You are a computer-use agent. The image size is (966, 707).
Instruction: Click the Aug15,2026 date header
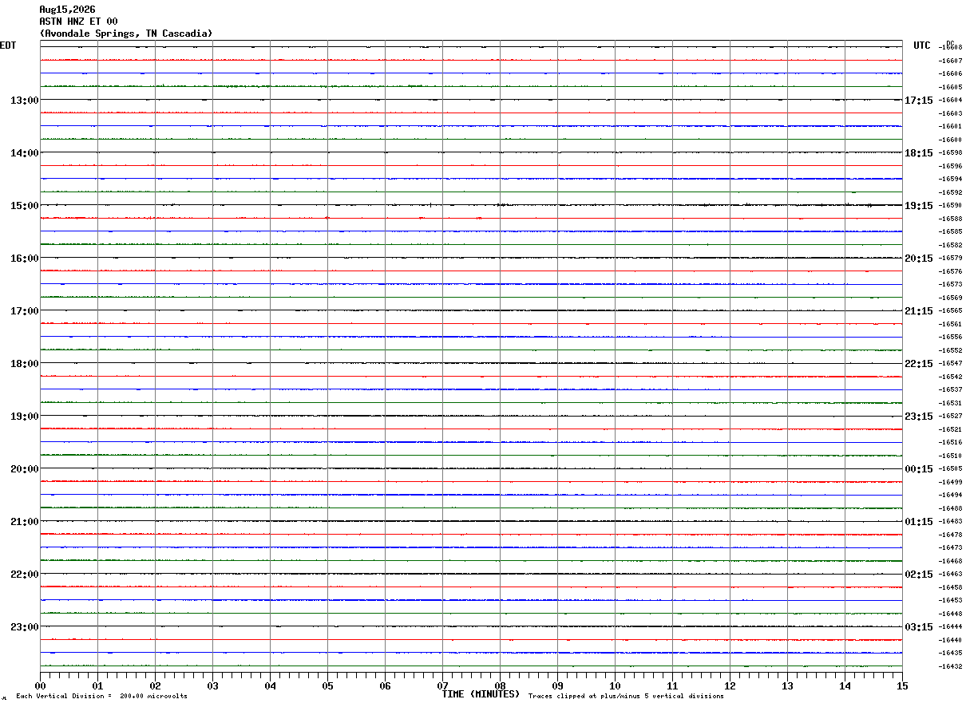click(67, 10)
